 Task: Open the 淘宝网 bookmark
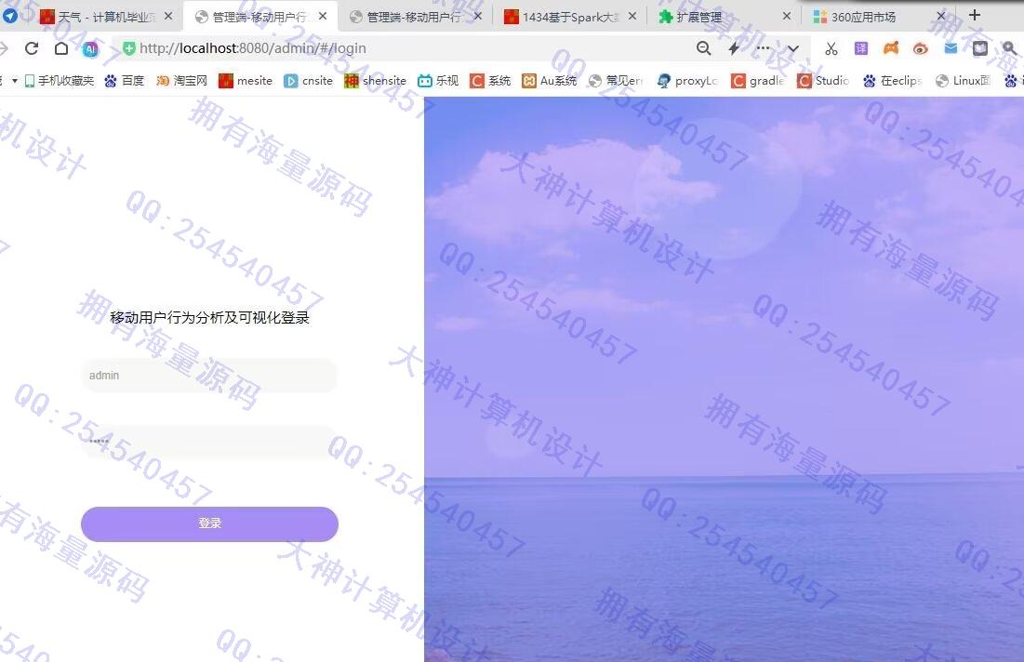[182, 80]
